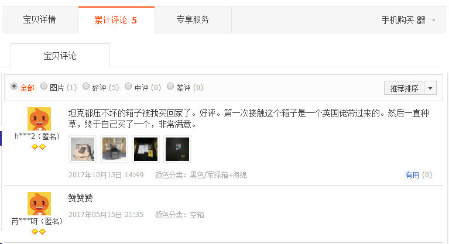Image resolution: width=449 pixels, height=244 pixels.
Task: Click the 有用 (0) link
Action: pos(419,175)
